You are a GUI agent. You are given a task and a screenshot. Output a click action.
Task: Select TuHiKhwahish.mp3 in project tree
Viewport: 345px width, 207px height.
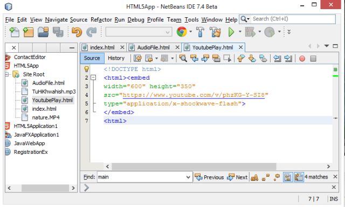[54, 91]
